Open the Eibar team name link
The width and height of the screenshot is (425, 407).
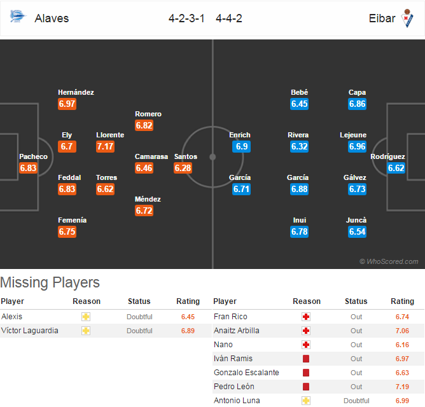point(382,18)
